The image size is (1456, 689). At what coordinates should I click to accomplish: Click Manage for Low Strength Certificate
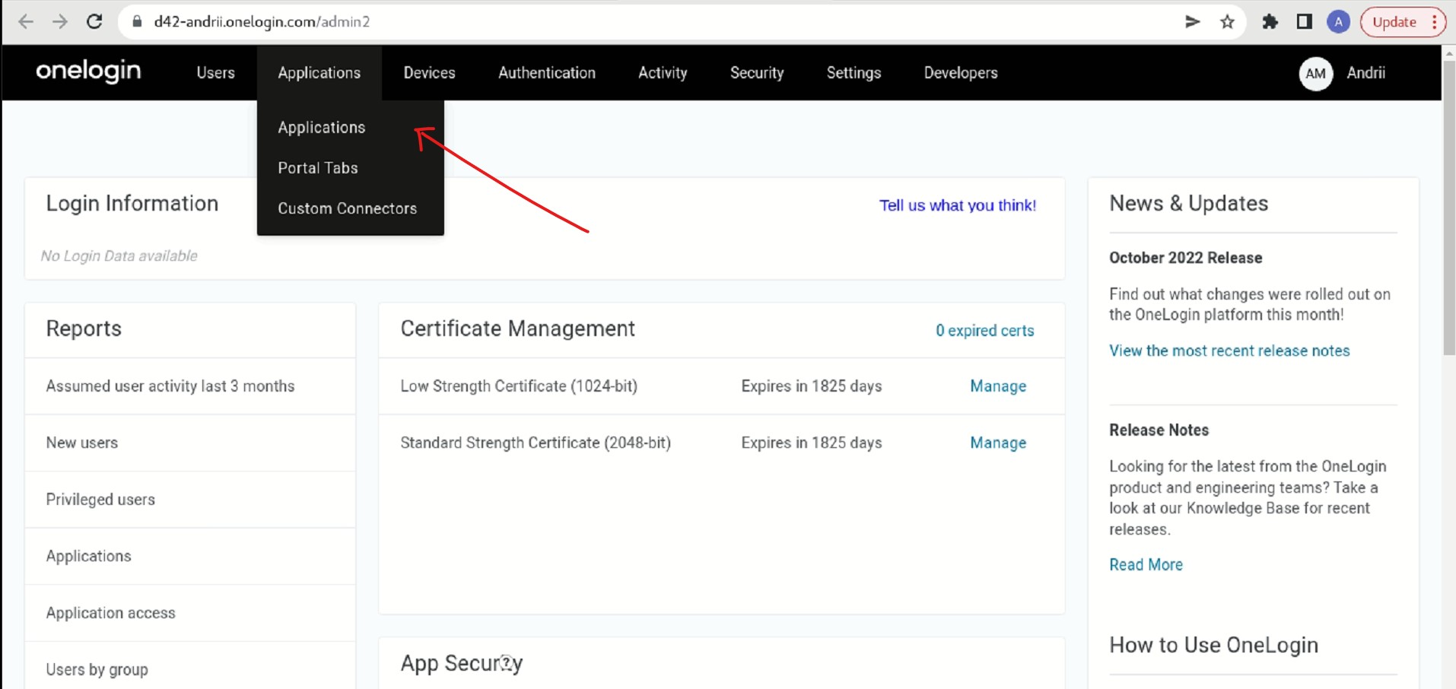pyautogui.click(x=997, y=386)
